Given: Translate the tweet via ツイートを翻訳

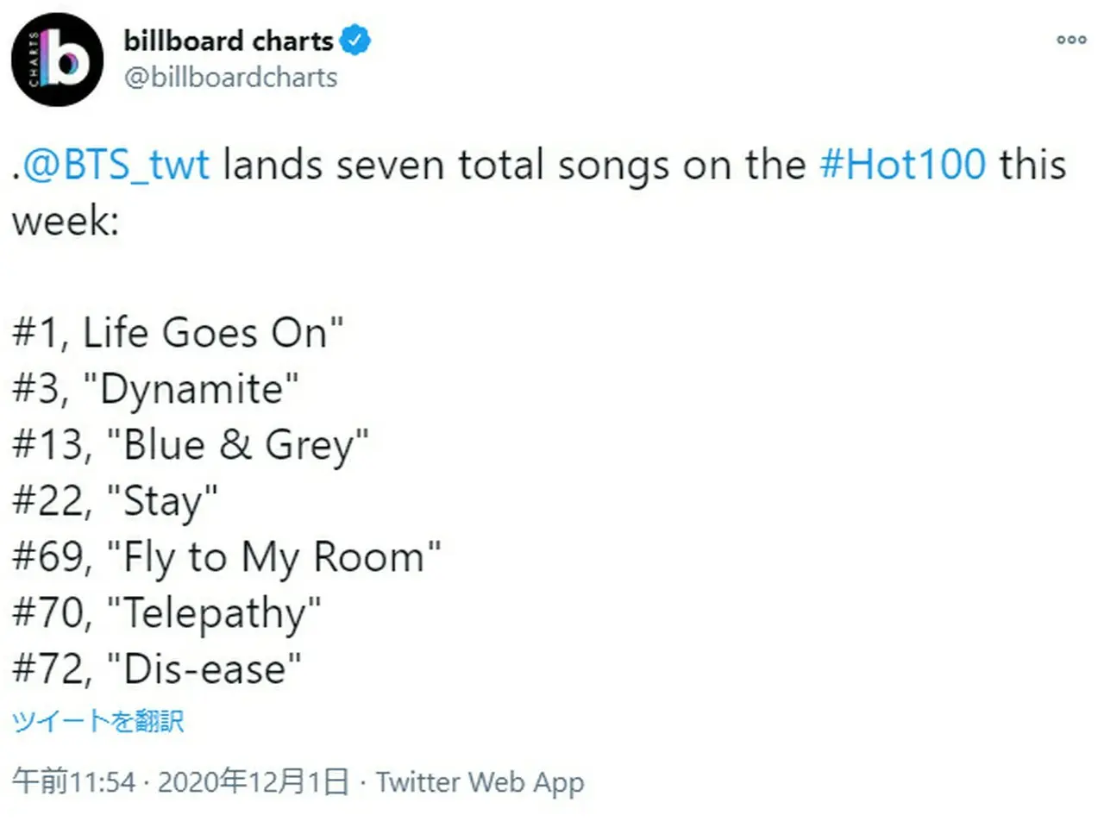Looking at the screenshot, I should (97, 721).
